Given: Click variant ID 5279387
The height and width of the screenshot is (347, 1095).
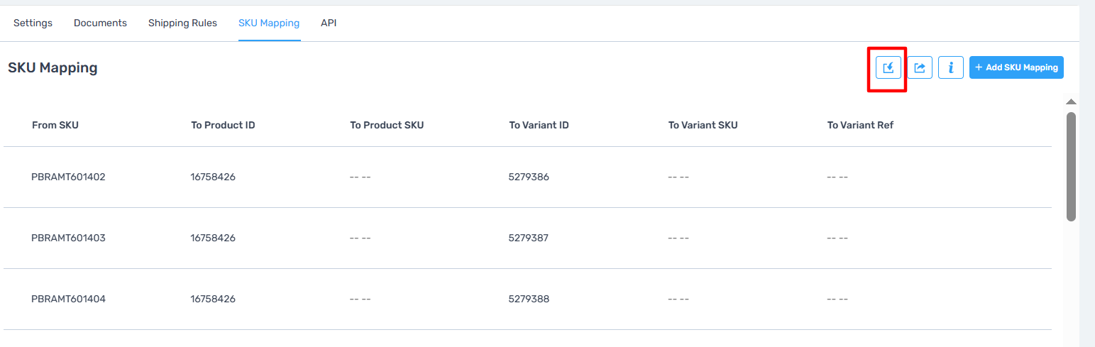Looking at the screenshot, I should [529, 238].
